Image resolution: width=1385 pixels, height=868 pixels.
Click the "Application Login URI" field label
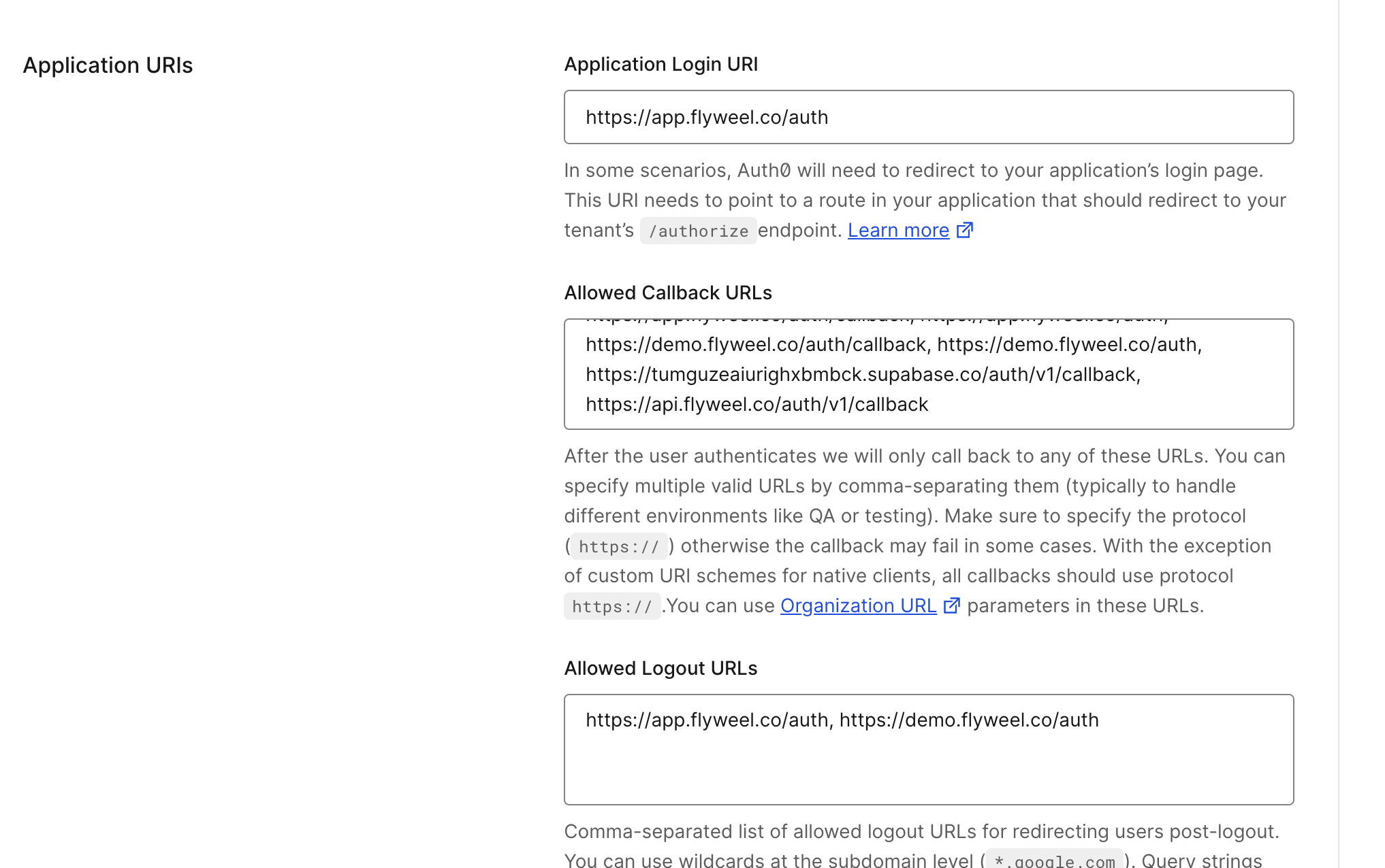pos(660,64)
